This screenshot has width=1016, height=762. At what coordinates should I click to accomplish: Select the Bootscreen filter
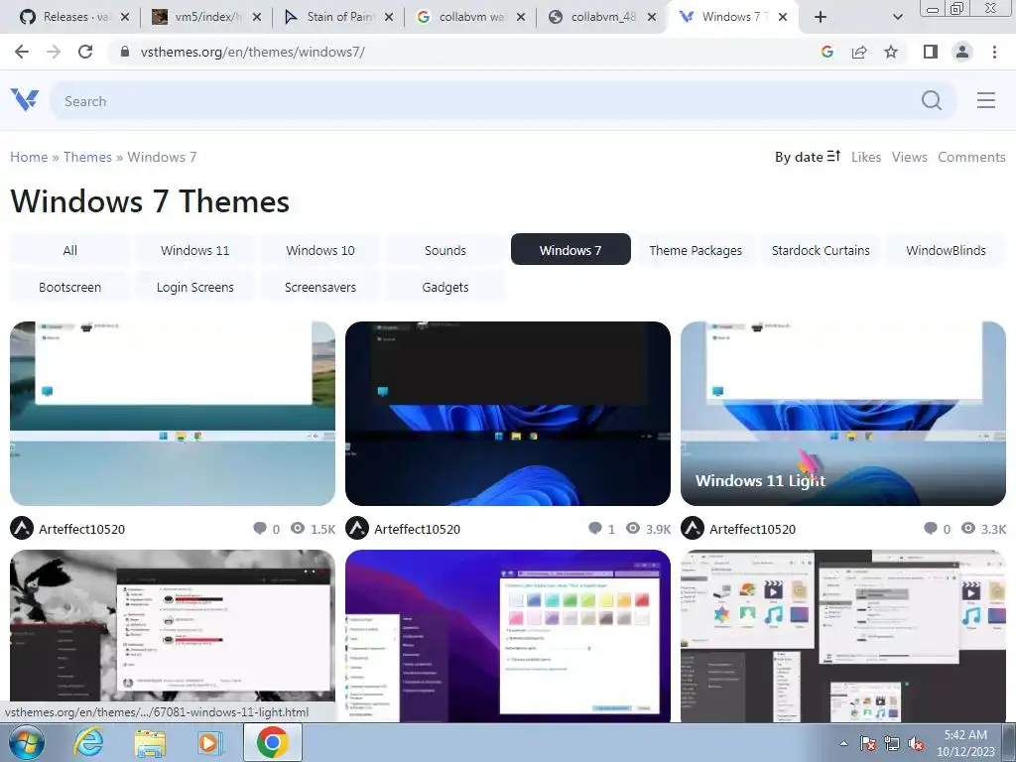click(70, 287)
